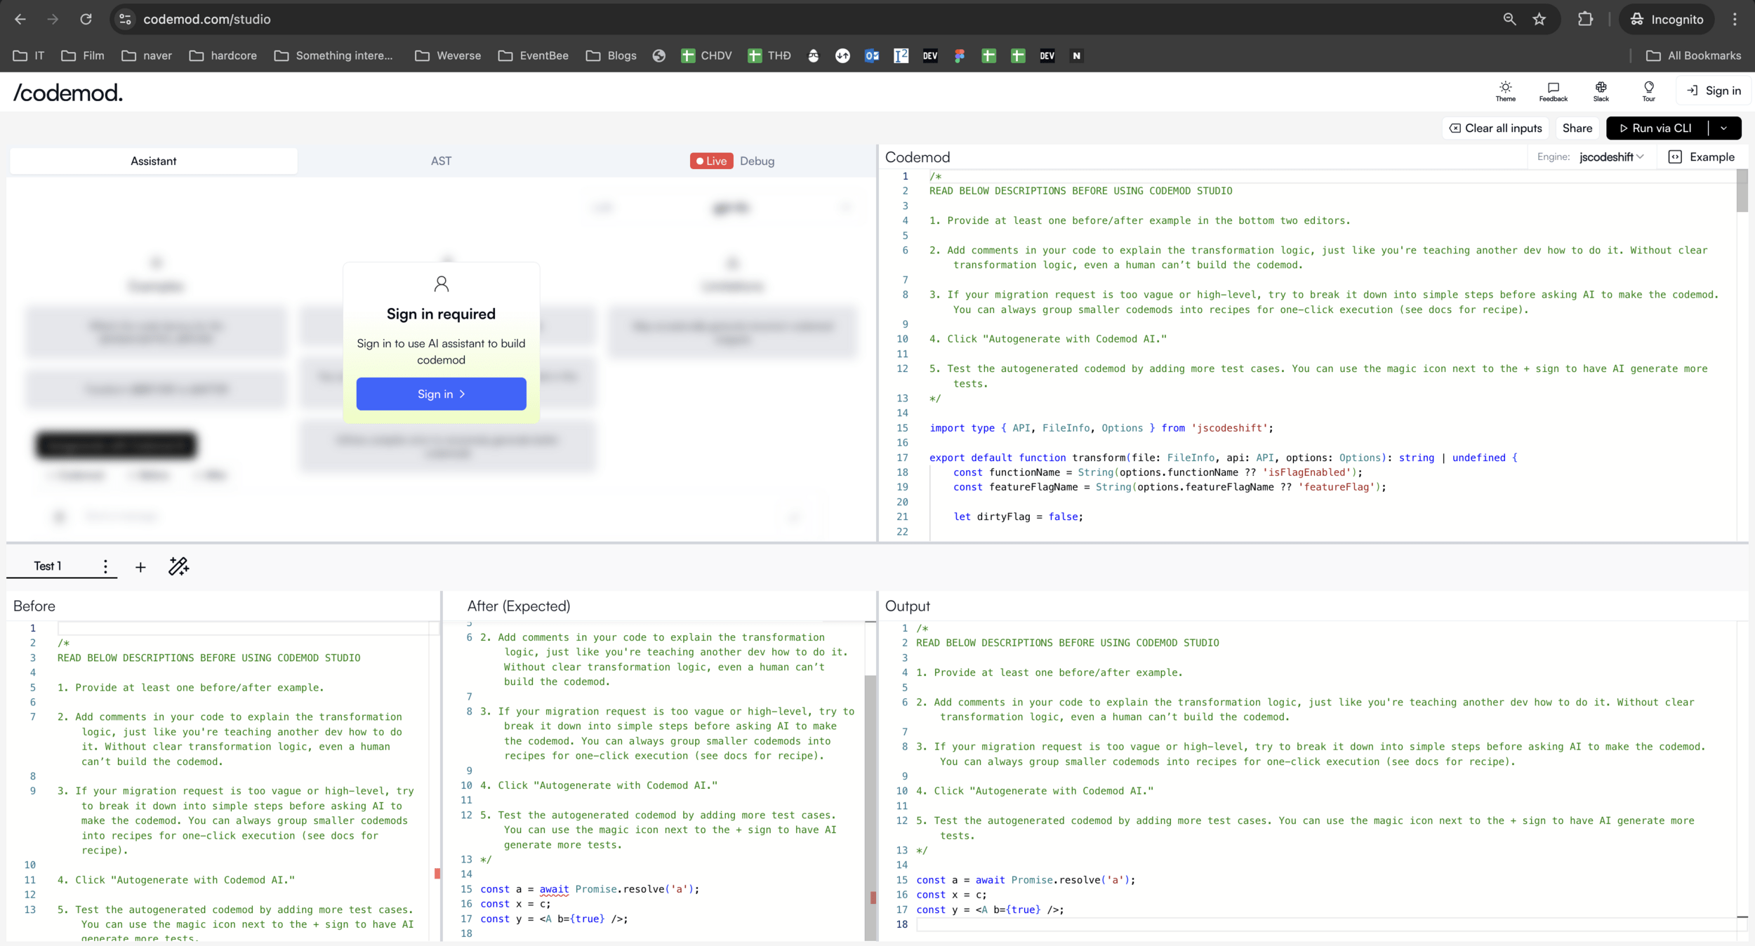Click the magic wand generate tests icon
This screenshot has width=1755, height=946.
[178, 566]
